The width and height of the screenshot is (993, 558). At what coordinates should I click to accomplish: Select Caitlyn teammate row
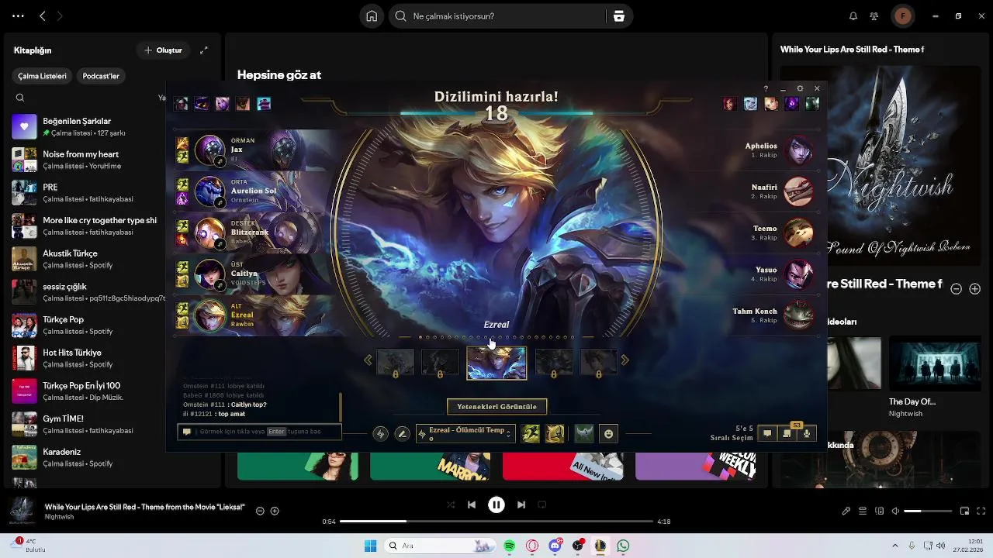click(254, 274)
